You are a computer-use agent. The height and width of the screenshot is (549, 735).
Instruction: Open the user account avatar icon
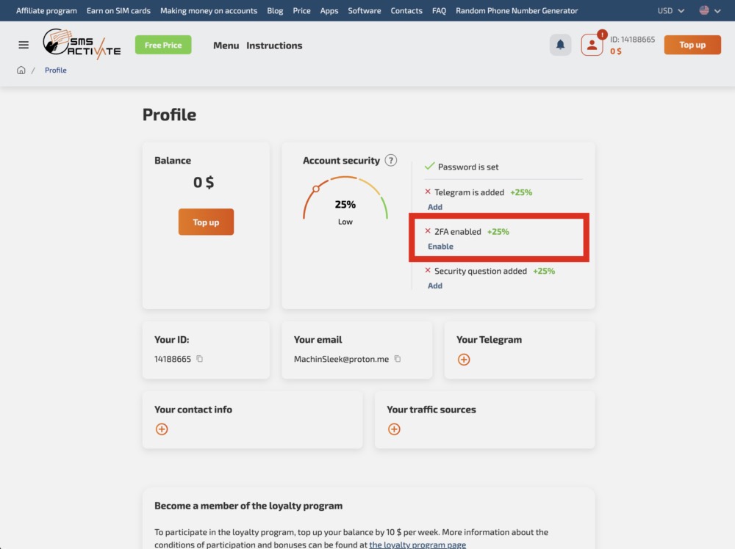point(592,45)
